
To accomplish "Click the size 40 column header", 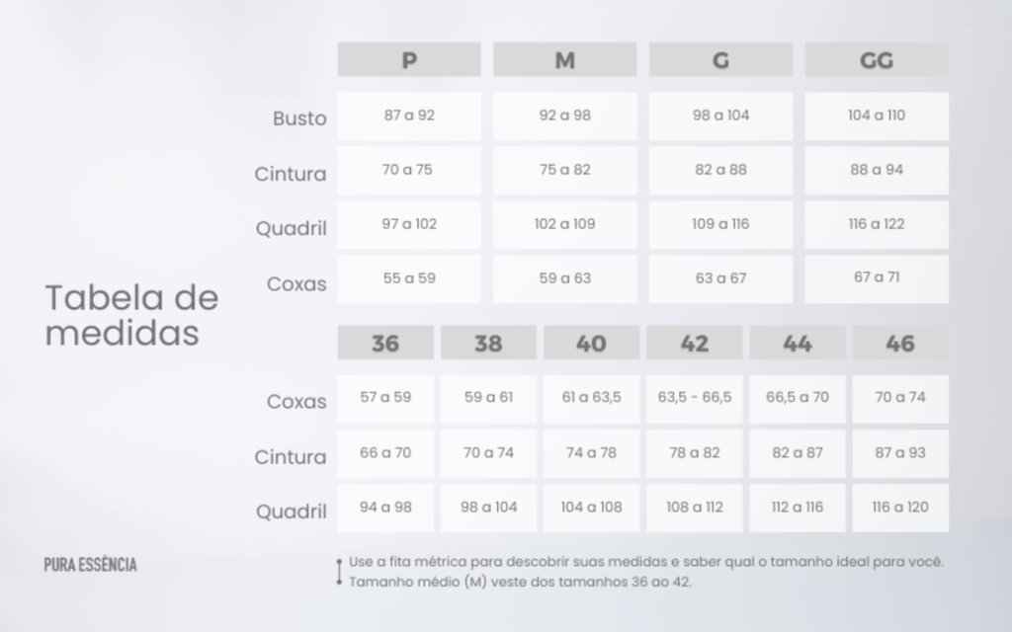I will point(591,343).
